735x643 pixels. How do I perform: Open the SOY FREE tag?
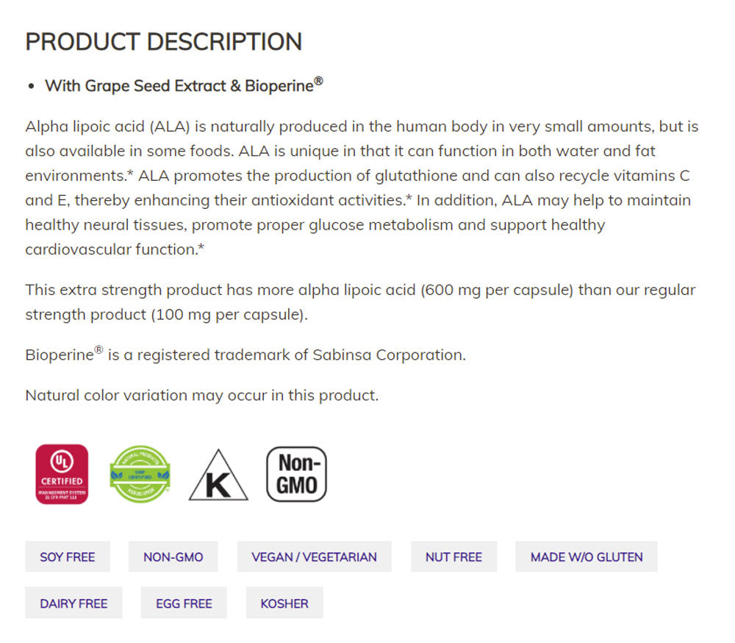(68, 557)
